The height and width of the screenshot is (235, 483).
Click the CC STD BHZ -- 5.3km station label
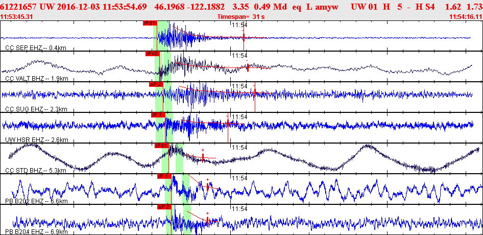36,170
